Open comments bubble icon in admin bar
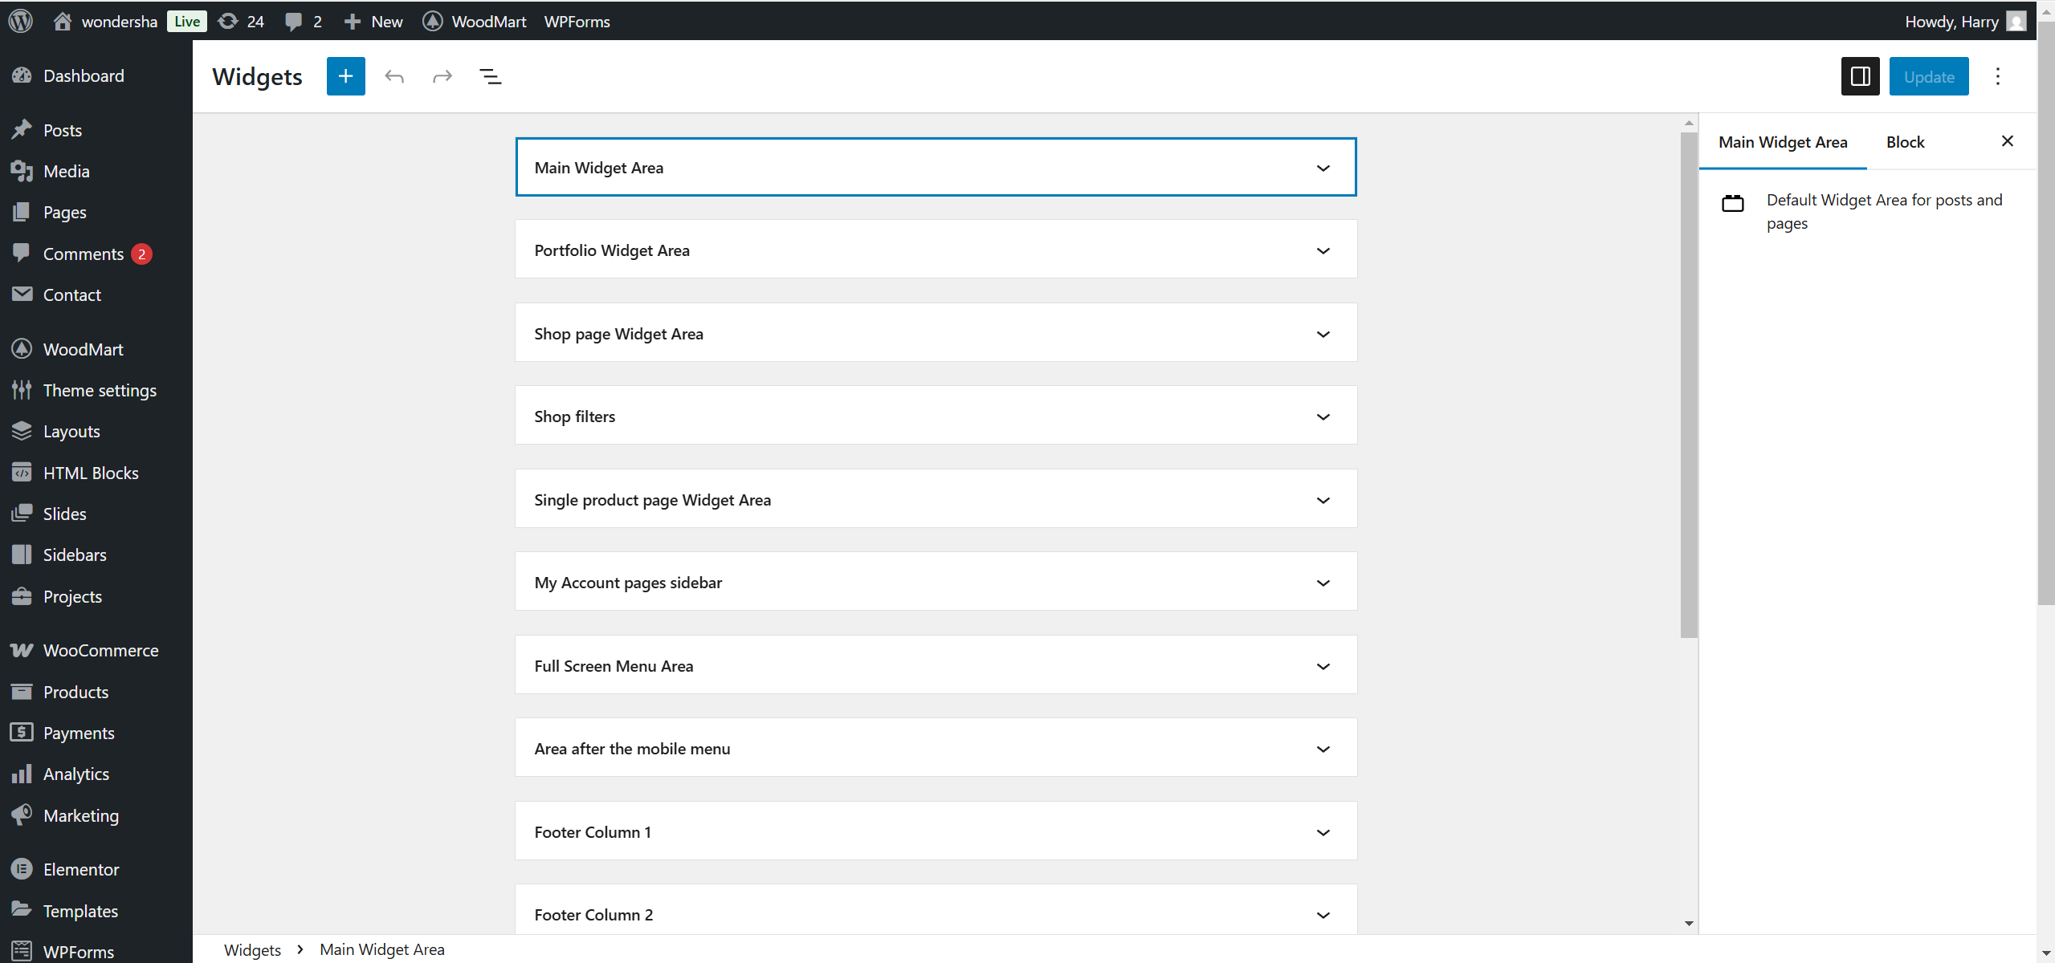The image size is (2055, 963). 294,21
